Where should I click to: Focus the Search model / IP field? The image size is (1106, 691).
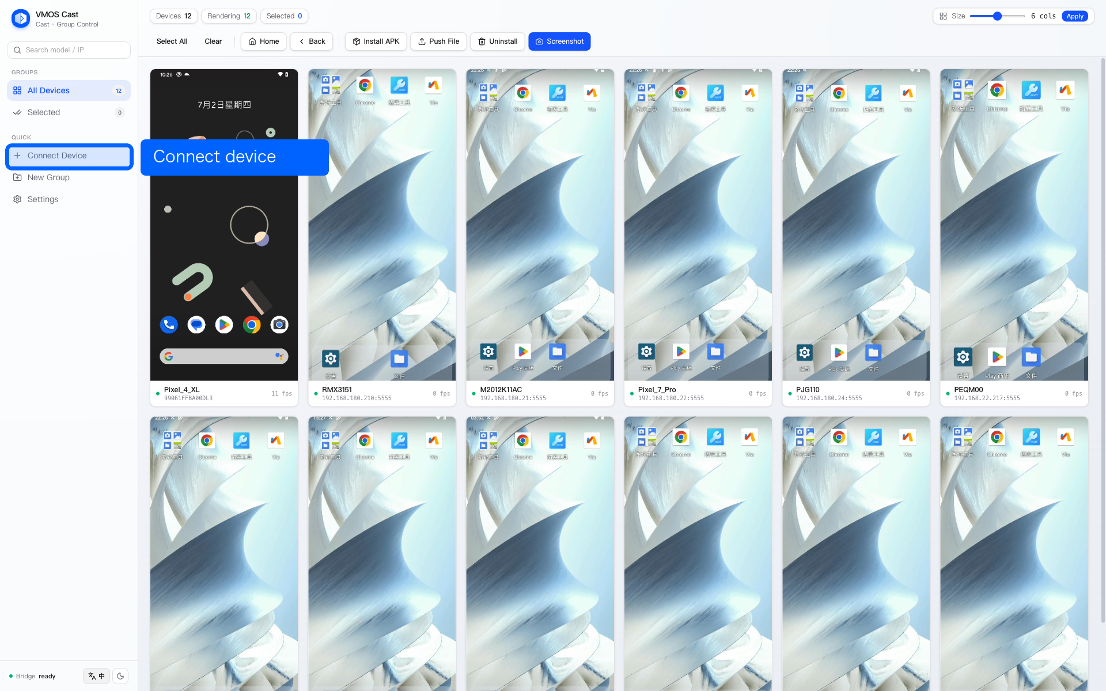[69, 50]
